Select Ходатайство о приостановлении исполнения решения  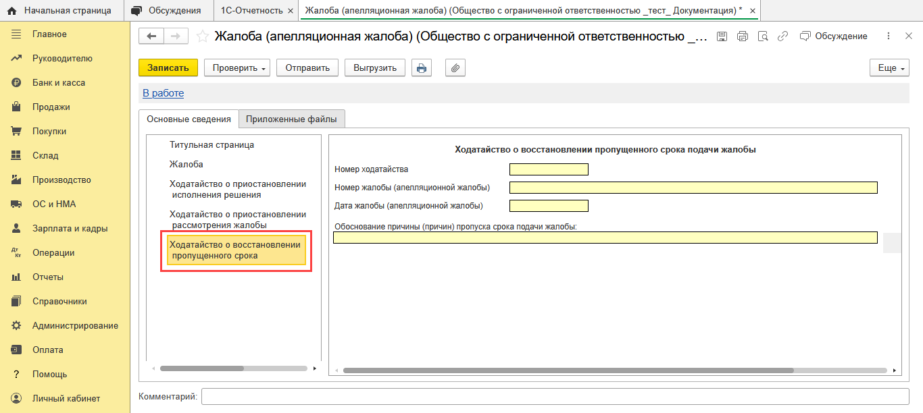[237, 190]
